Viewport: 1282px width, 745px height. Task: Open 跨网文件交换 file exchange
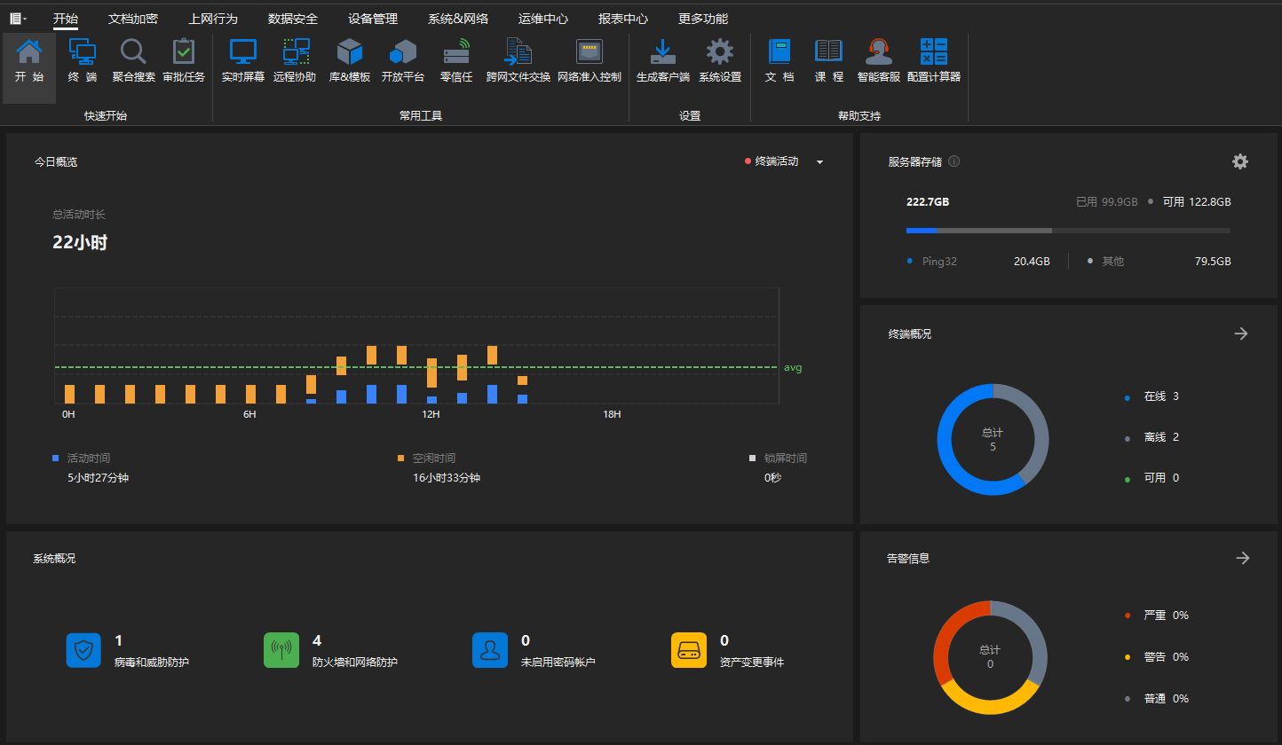click(x=518, y=51)
